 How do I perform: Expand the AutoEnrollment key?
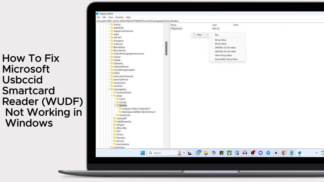point(112,93)
